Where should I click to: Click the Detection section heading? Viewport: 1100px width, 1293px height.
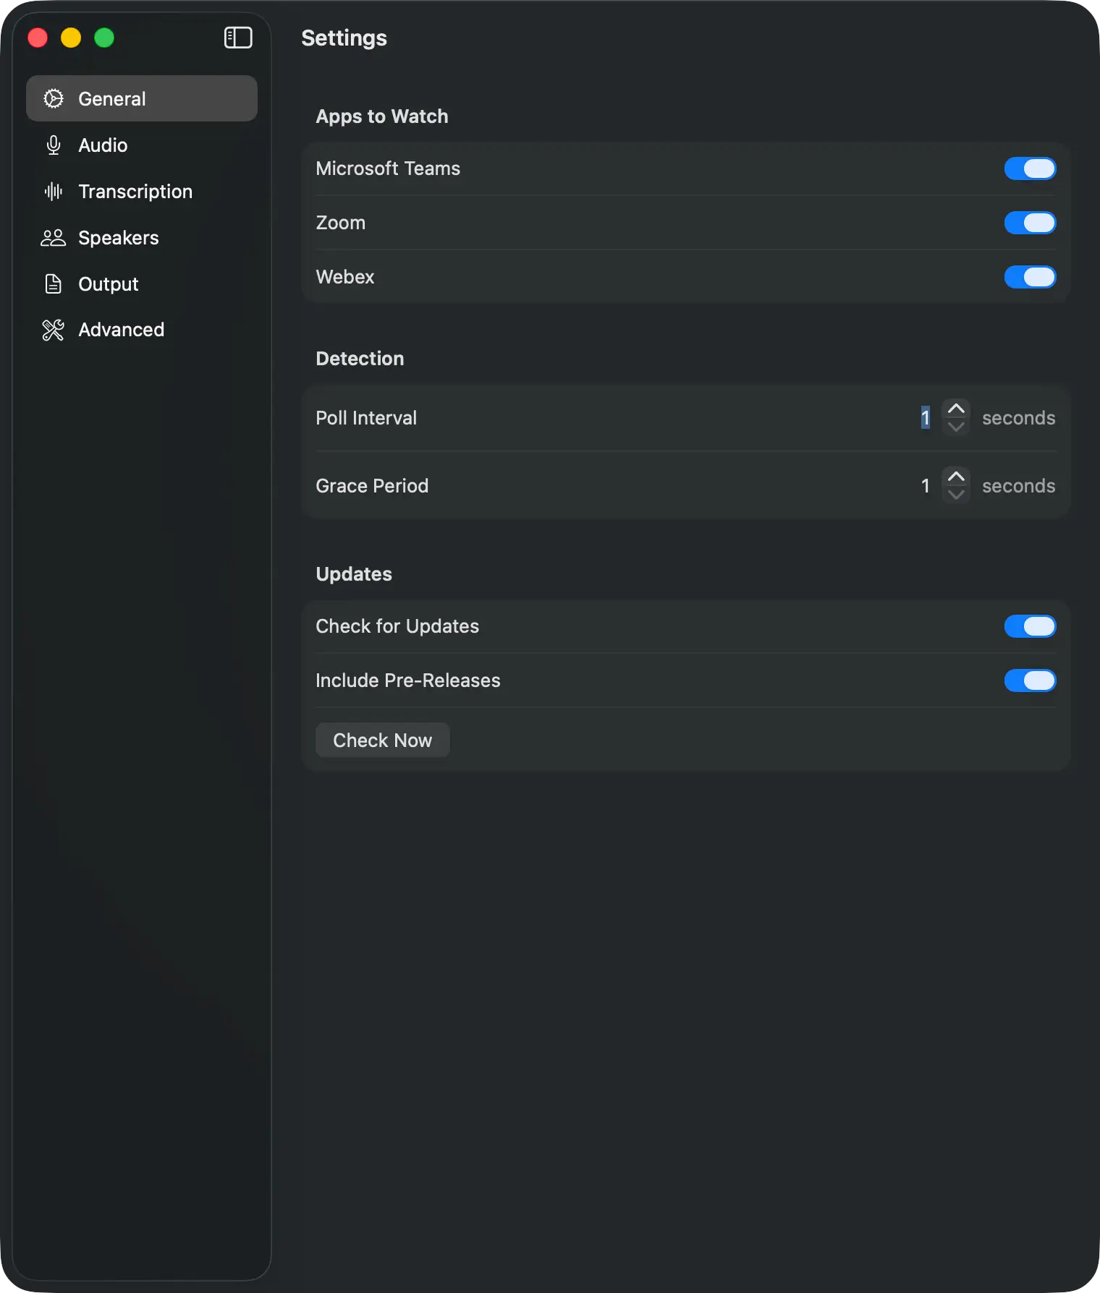point(360,359)
